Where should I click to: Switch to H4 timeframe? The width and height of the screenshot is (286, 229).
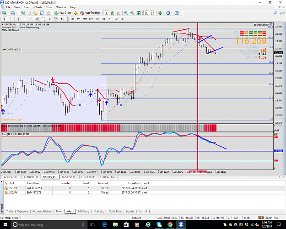click(x=103, y=19)
